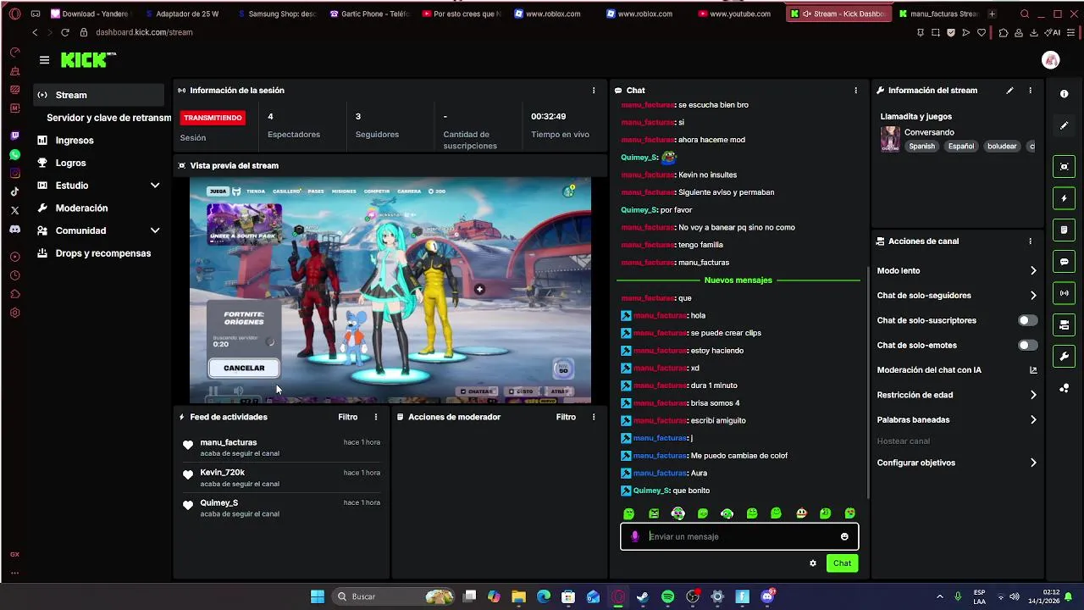Click the emoji picker in the message box
Image resolution: width=1084 pixels, height=610 pixels.
tap(844, 536)
